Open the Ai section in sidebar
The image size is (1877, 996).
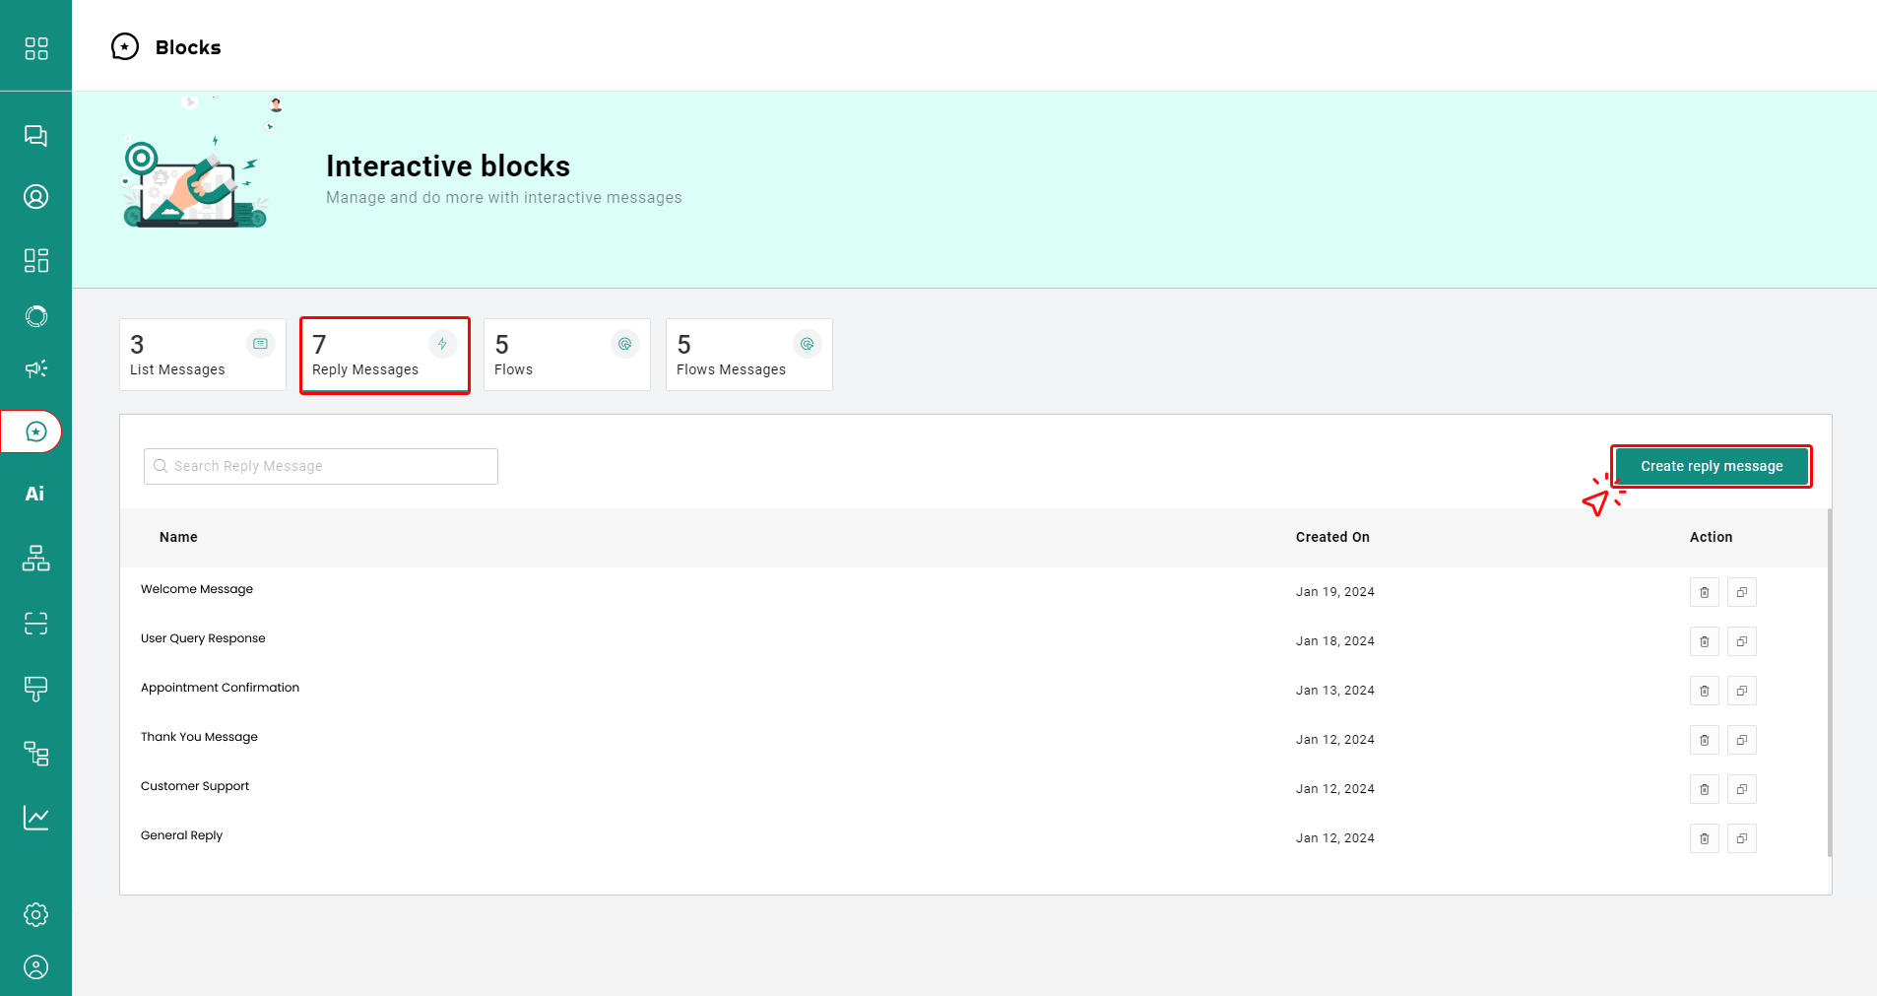coord(35,494)
